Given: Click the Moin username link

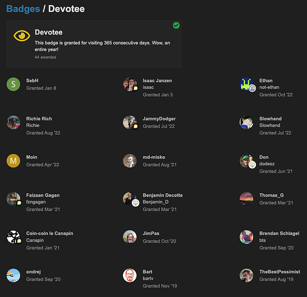Looking at the screenshot, I should click(31, 157).
